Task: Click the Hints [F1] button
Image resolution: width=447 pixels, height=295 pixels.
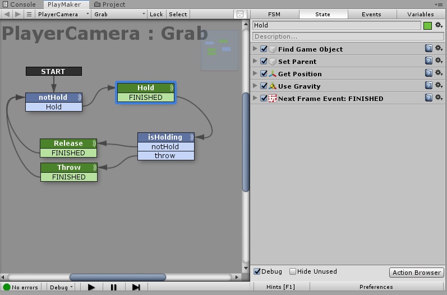Action: (280, 287)
